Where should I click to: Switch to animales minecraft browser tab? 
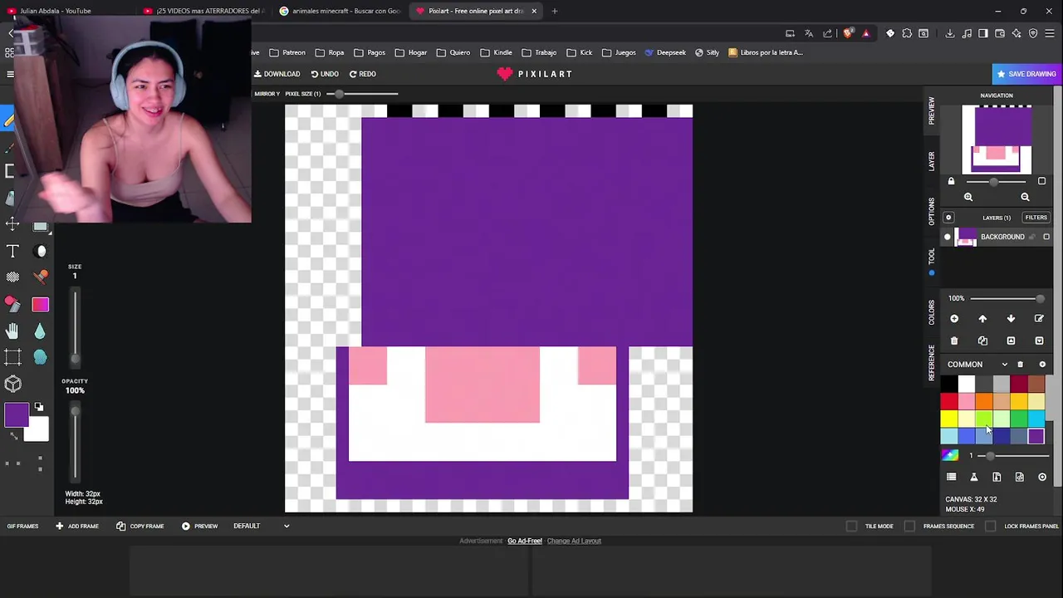(340, 11)
